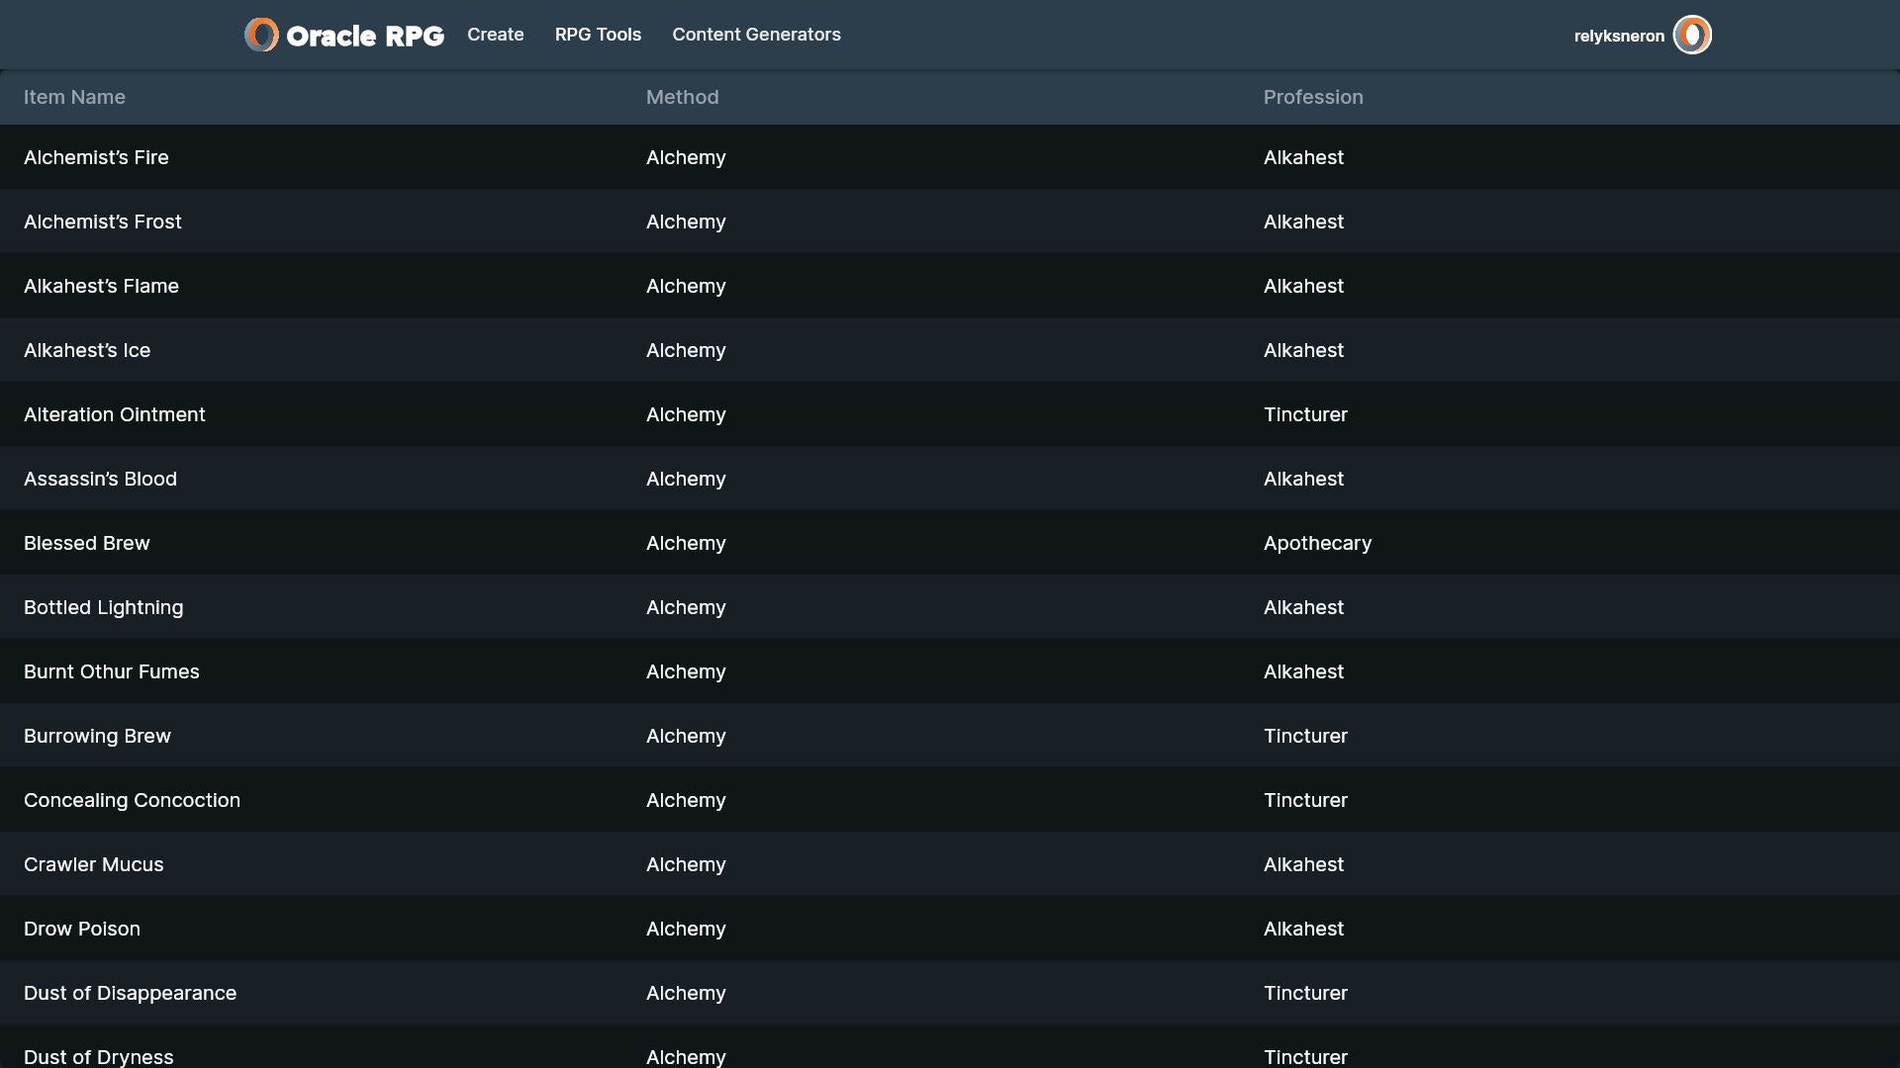Click the Oracle RPG logo icon

[261, 35]
